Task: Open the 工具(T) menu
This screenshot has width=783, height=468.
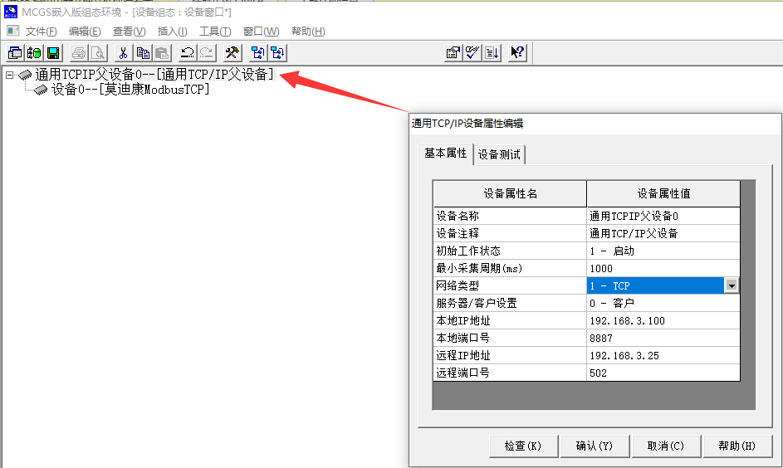Action: [x=215, y=32]
